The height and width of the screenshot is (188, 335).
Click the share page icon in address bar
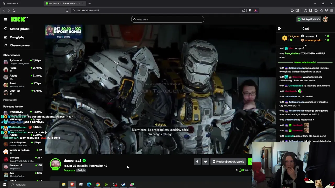pos(244,10)
